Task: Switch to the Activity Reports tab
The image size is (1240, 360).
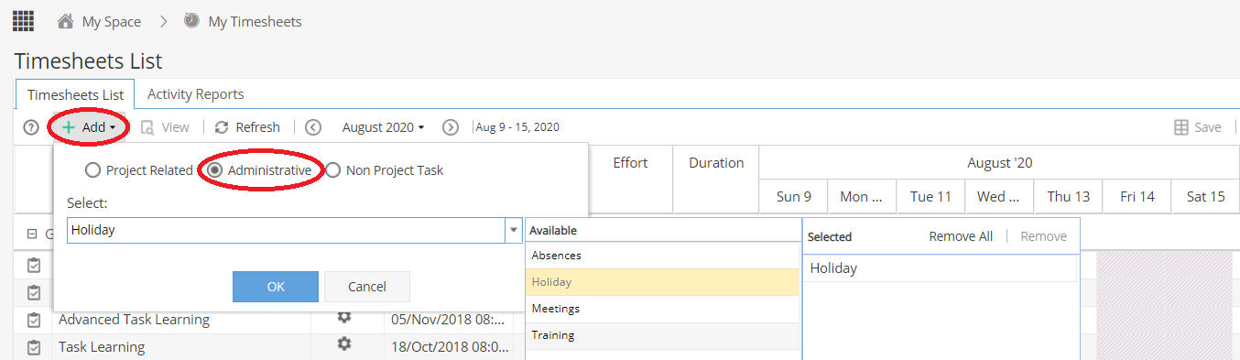Action: [195, 93]
